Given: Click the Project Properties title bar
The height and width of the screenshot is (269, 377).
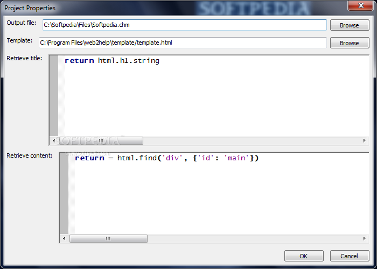Looking at the screenshot, I should point(173,8).
